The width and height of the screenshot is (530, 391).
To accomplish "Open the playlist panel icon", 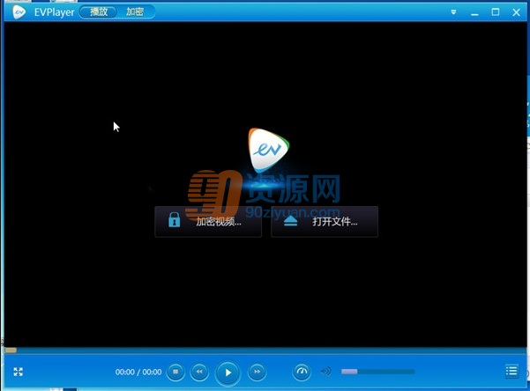I will 511,371.
